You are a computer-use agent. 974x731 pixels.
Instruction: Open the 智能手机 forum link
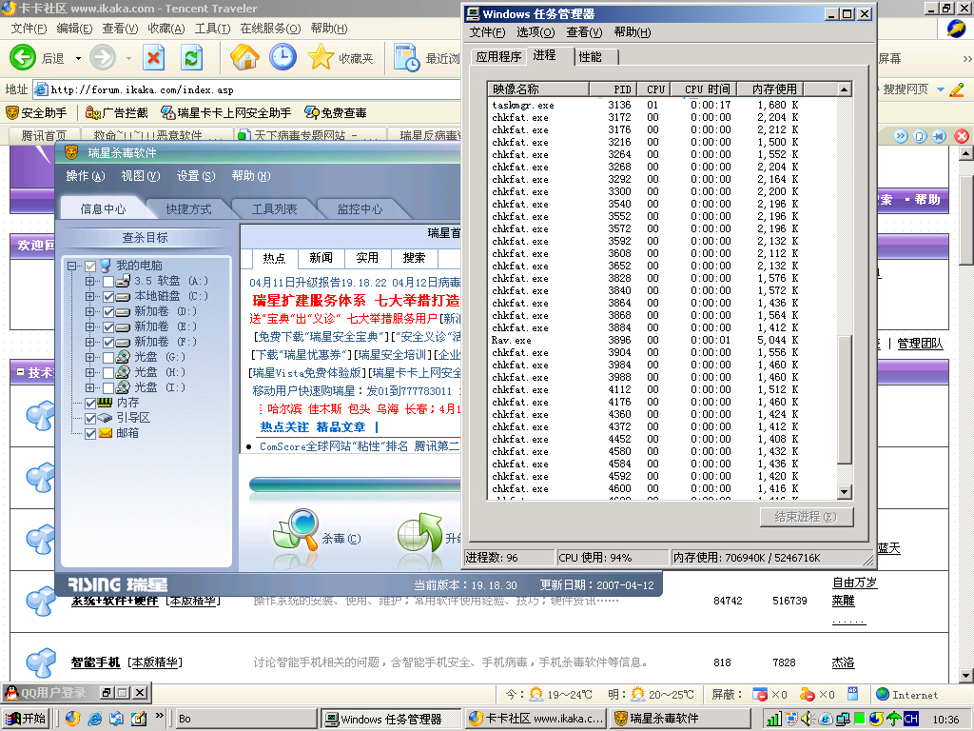[x=95, y=662]
